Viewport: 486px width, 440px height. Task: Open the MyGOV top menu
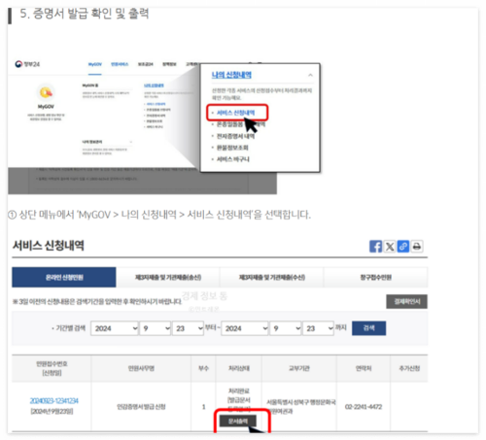(x=95, y=64)
